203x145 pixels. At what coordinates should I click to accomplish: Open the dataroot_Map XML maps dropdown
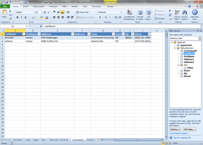(200, 38)
